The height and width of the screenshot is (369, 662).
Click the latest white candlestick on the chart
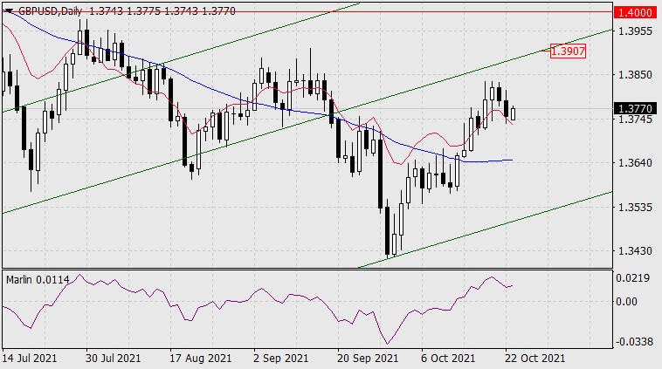pos(513,114)
